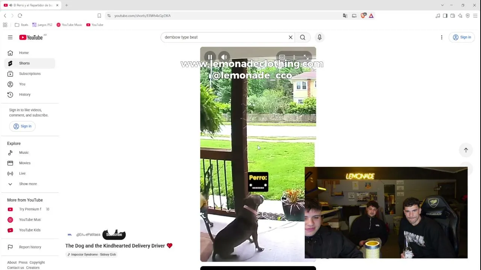The width and height of the screenshot is (481, 270).
Task: Clear the search box text
Action: point(290,37)
